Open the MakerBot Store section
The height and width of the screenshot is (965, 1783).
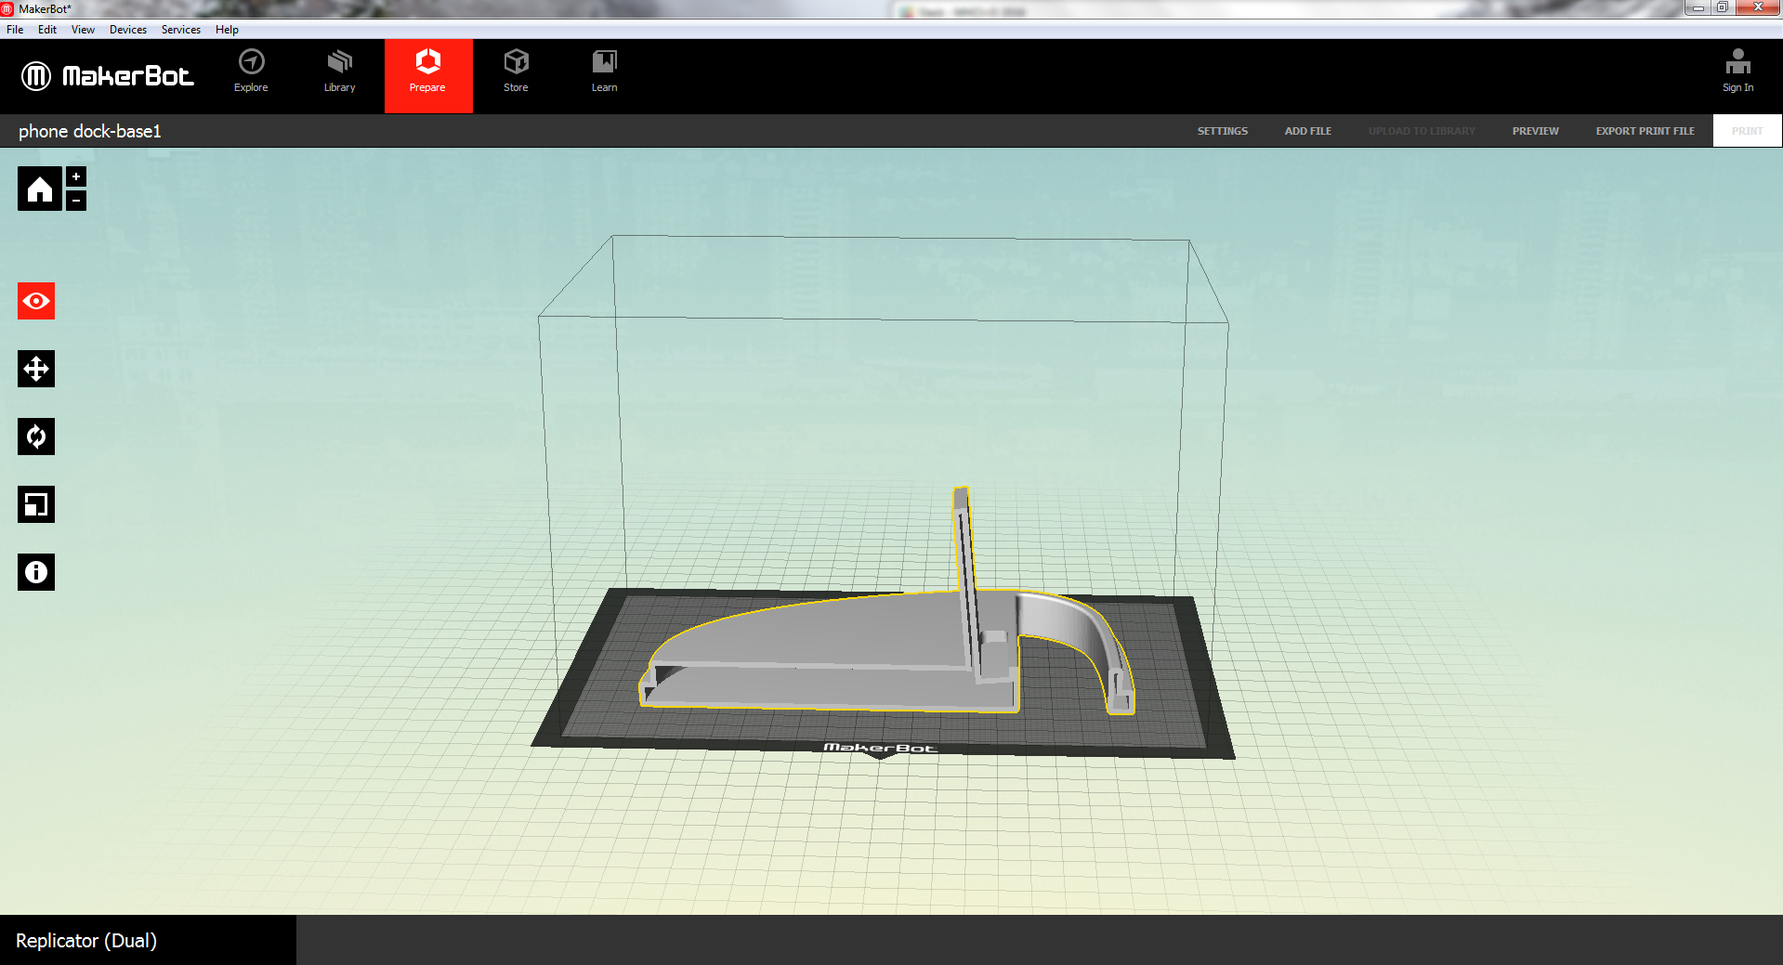[516, 72]
